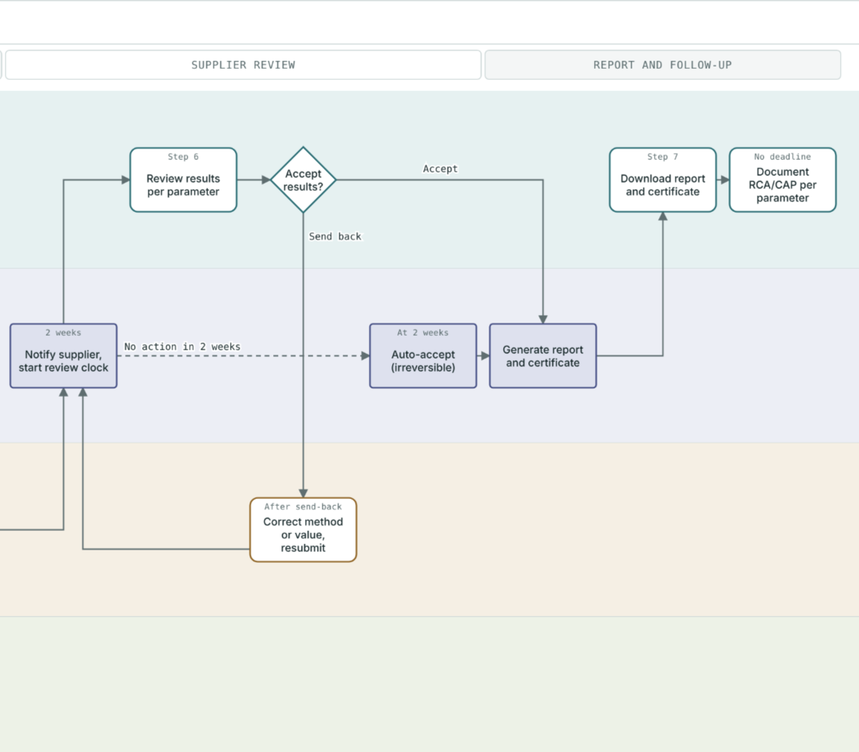
Task: Click the Review results per parameter node
Action: point(183,180)
